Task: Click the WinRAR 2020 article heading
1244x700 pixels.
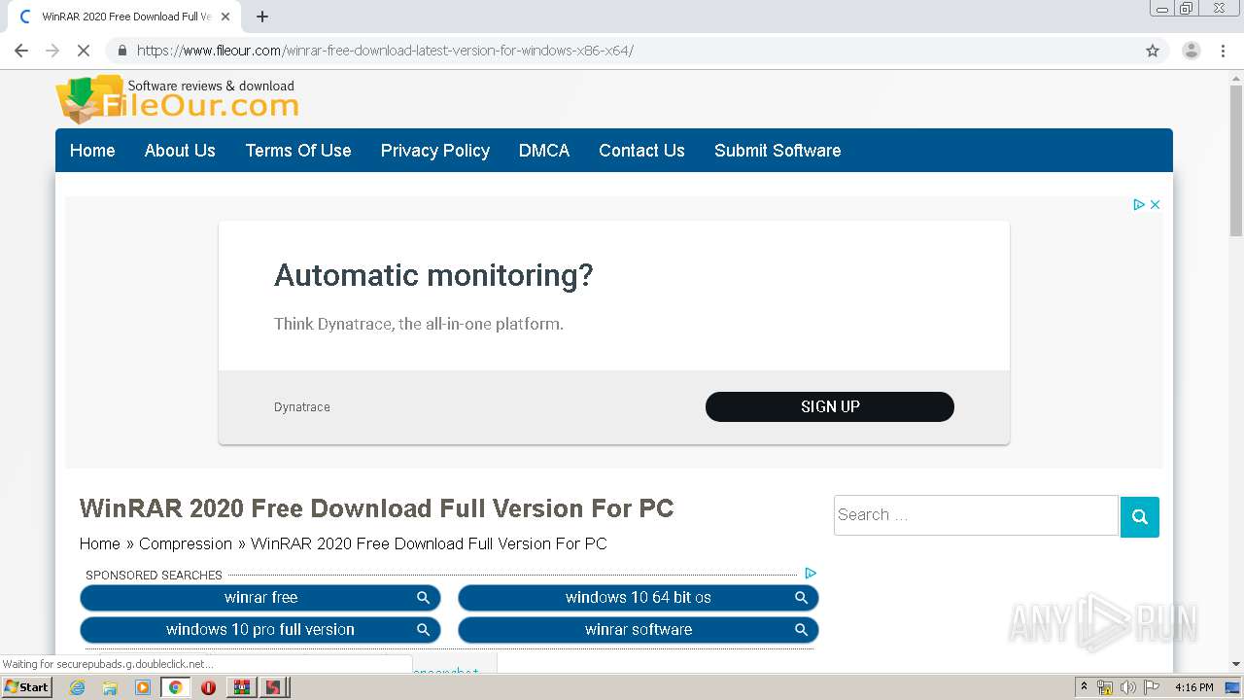Action: [x=376, y=508]
